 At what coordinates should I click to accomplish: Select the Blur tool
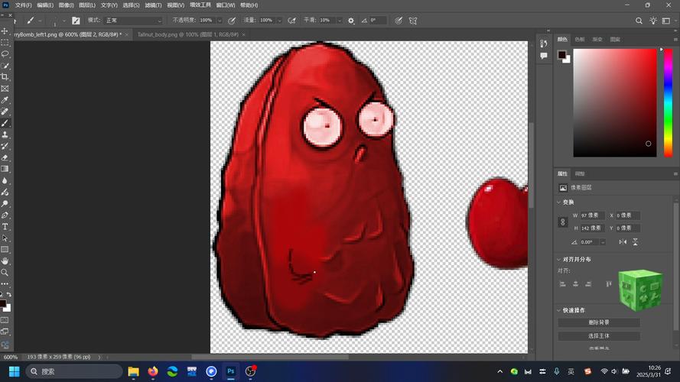pos(5,180)
